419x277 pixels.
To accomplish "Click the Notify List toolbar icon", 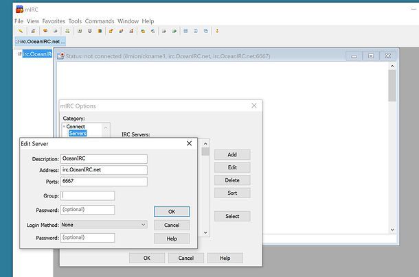I will point(164,31).
